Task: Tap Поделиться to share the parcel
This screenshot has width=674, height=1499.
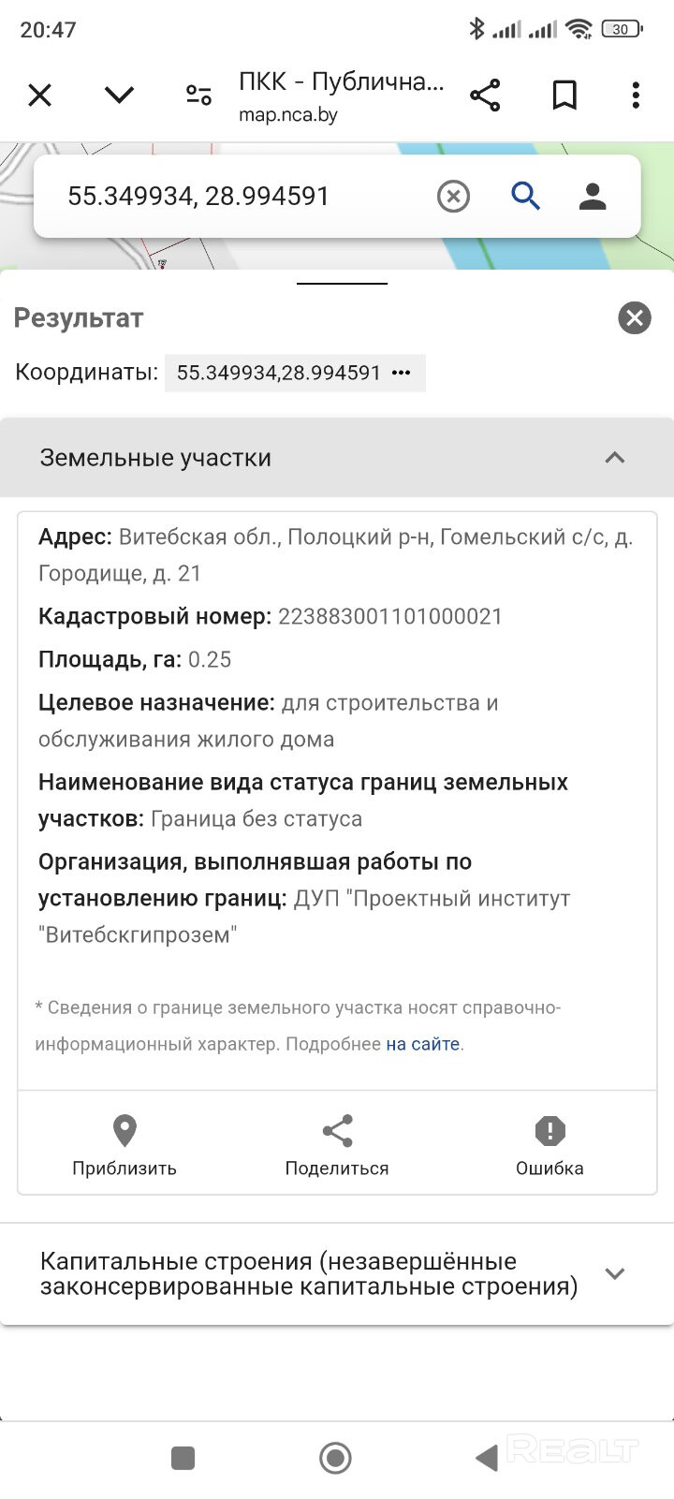Action: [x=337, y=1144]
